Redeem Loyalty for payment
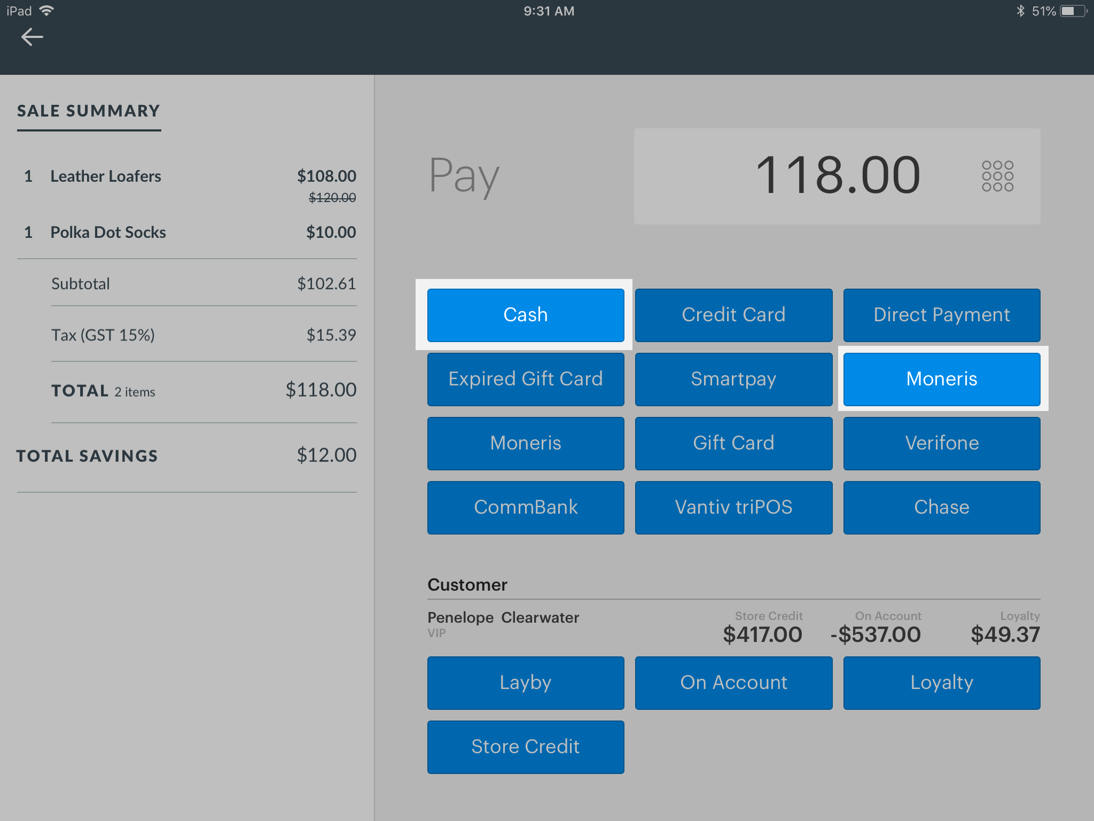This screenshot has height=821, width=1094. [941, 683]
